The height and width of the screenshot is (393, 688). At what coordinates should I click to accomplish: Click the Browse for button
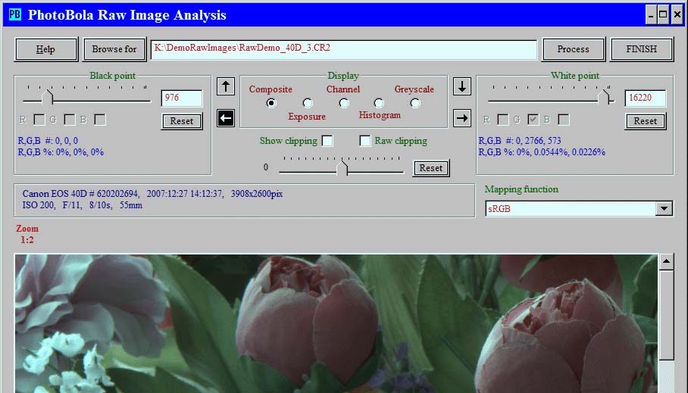[x=114, y=49]
